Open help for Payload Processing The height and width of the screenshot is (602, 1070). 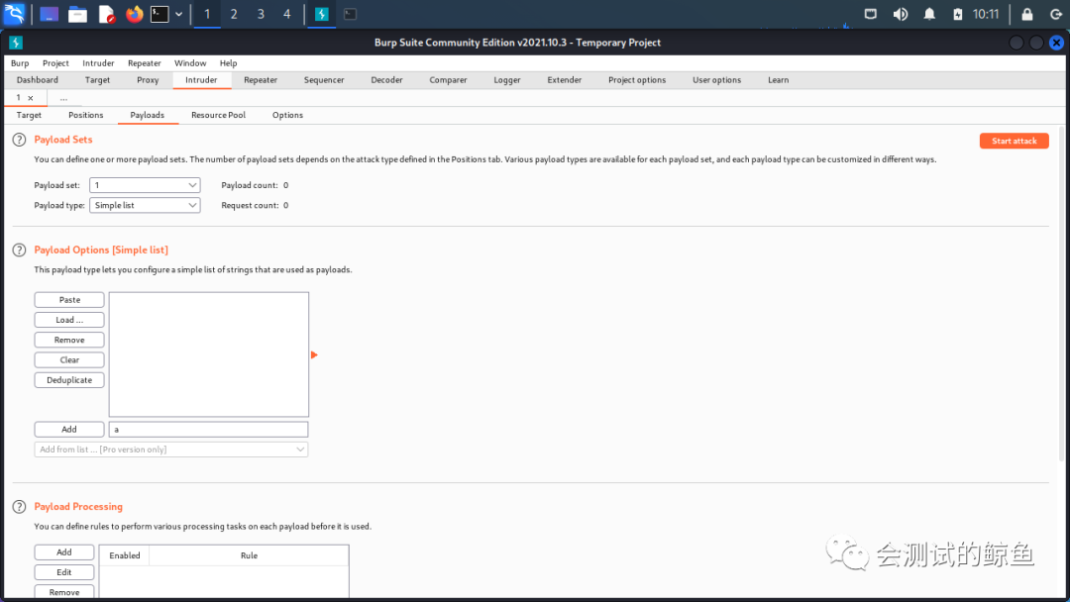click(x=19, y=507)
